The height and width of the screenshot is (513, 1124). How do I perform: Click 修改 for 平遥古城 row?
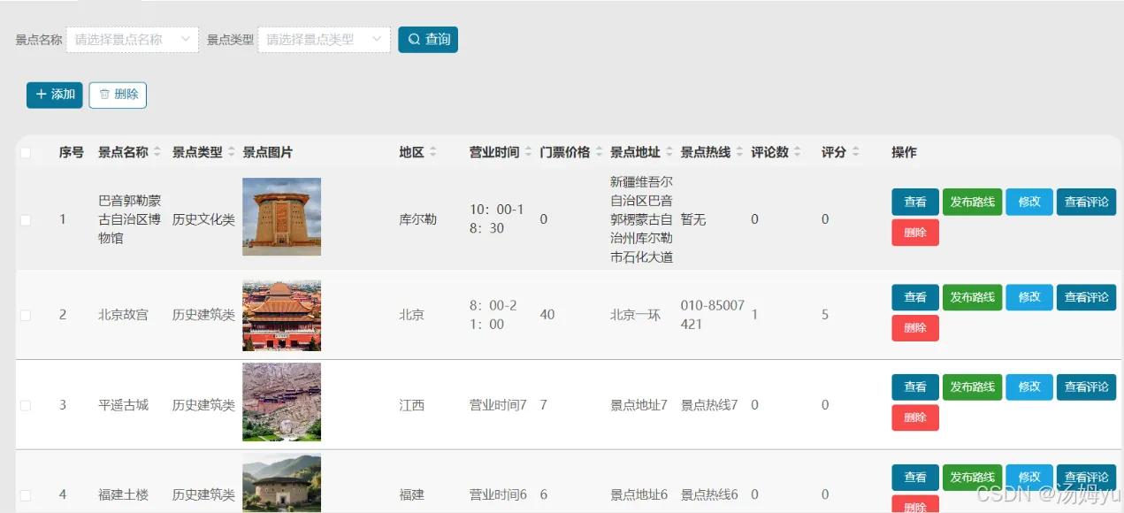1029,387
